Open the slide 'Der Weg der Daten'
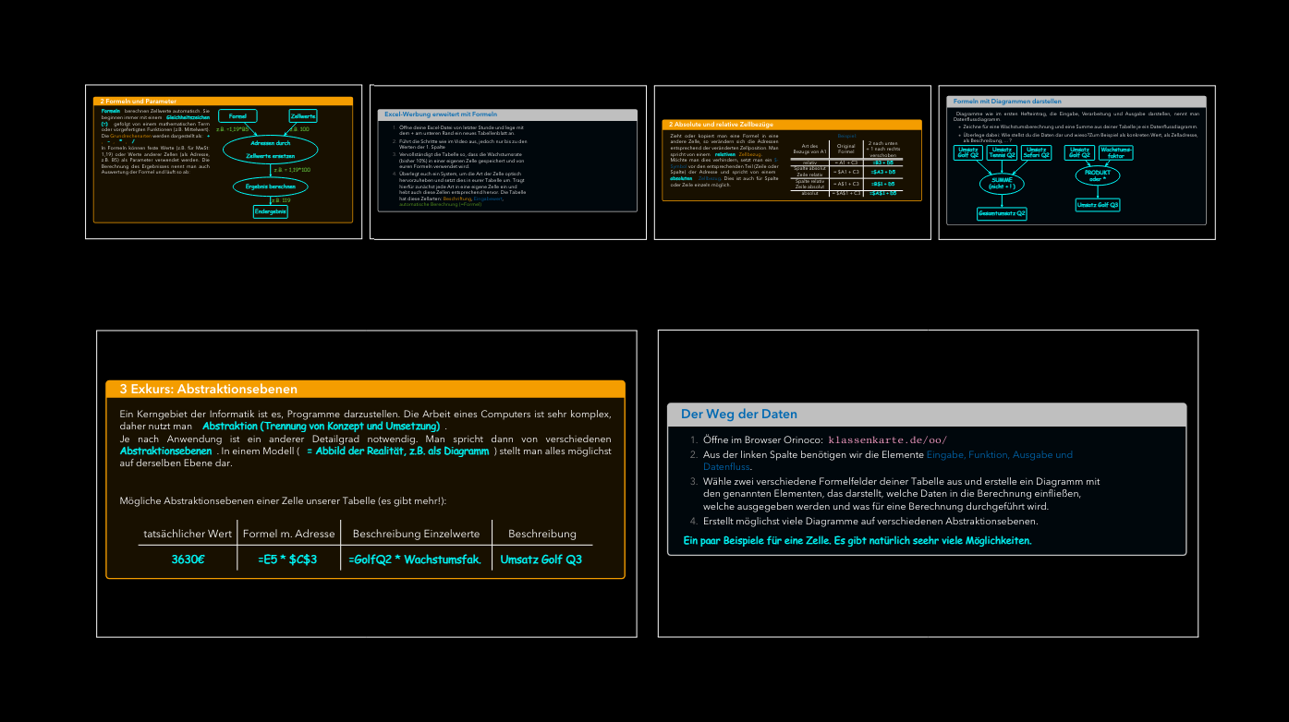The image size is (1289, 722). tap(928, 484)
